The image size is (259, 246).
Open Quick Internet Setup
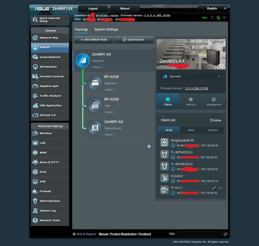point(50,20)
